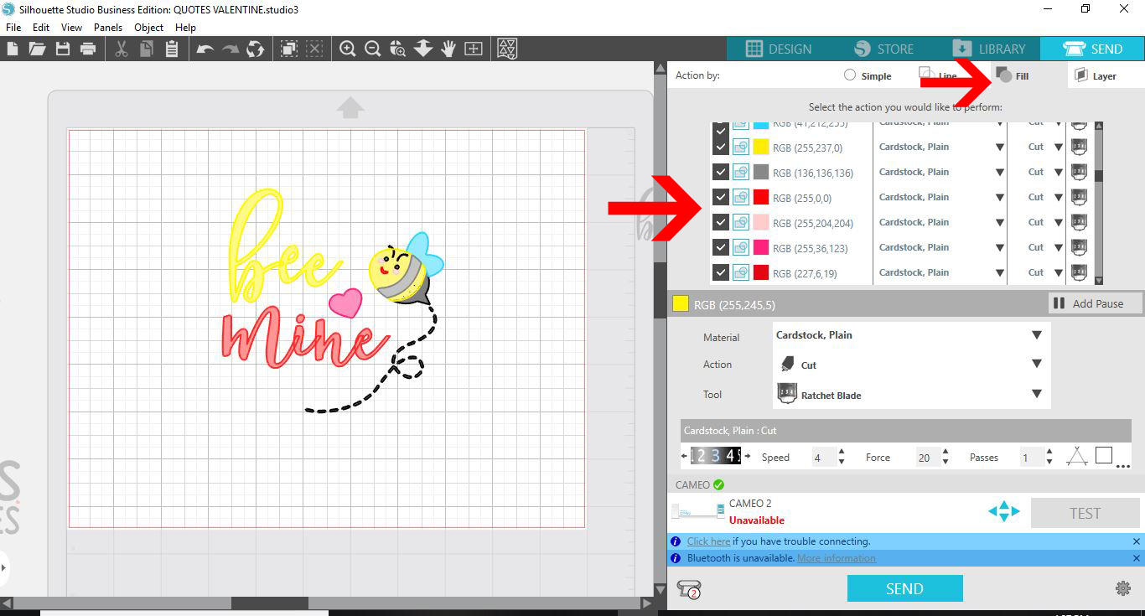Screen dimensions: 1145x616
Task: Click the Copy icon on the toolbar
Action: (x=146, y=48)
